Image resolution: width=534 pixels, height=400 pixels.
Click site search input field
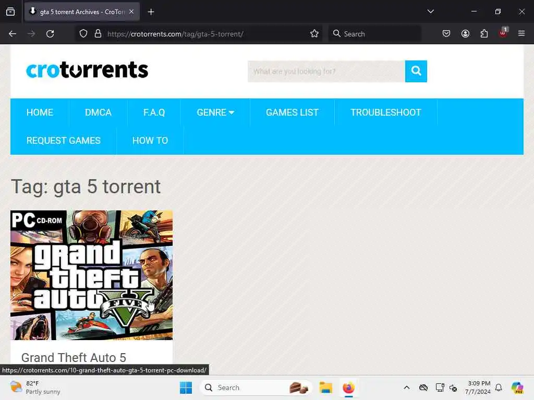tap(326, 71)
